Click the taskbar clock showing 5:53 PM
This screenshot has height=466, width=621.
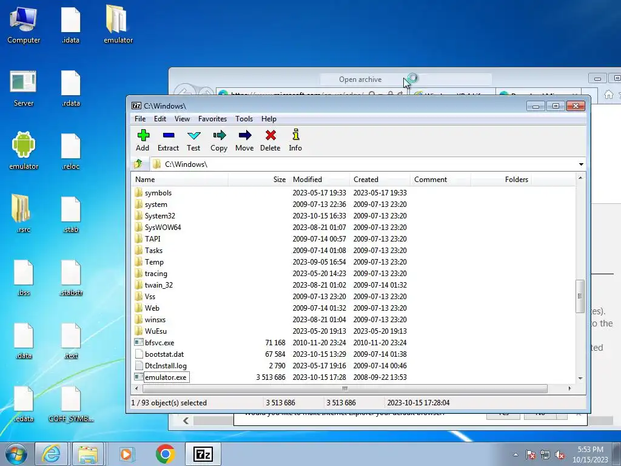(590, 454)
